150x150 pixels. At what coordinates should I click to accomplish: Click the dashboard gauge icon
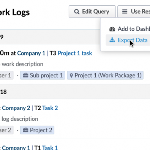(112, 29)
